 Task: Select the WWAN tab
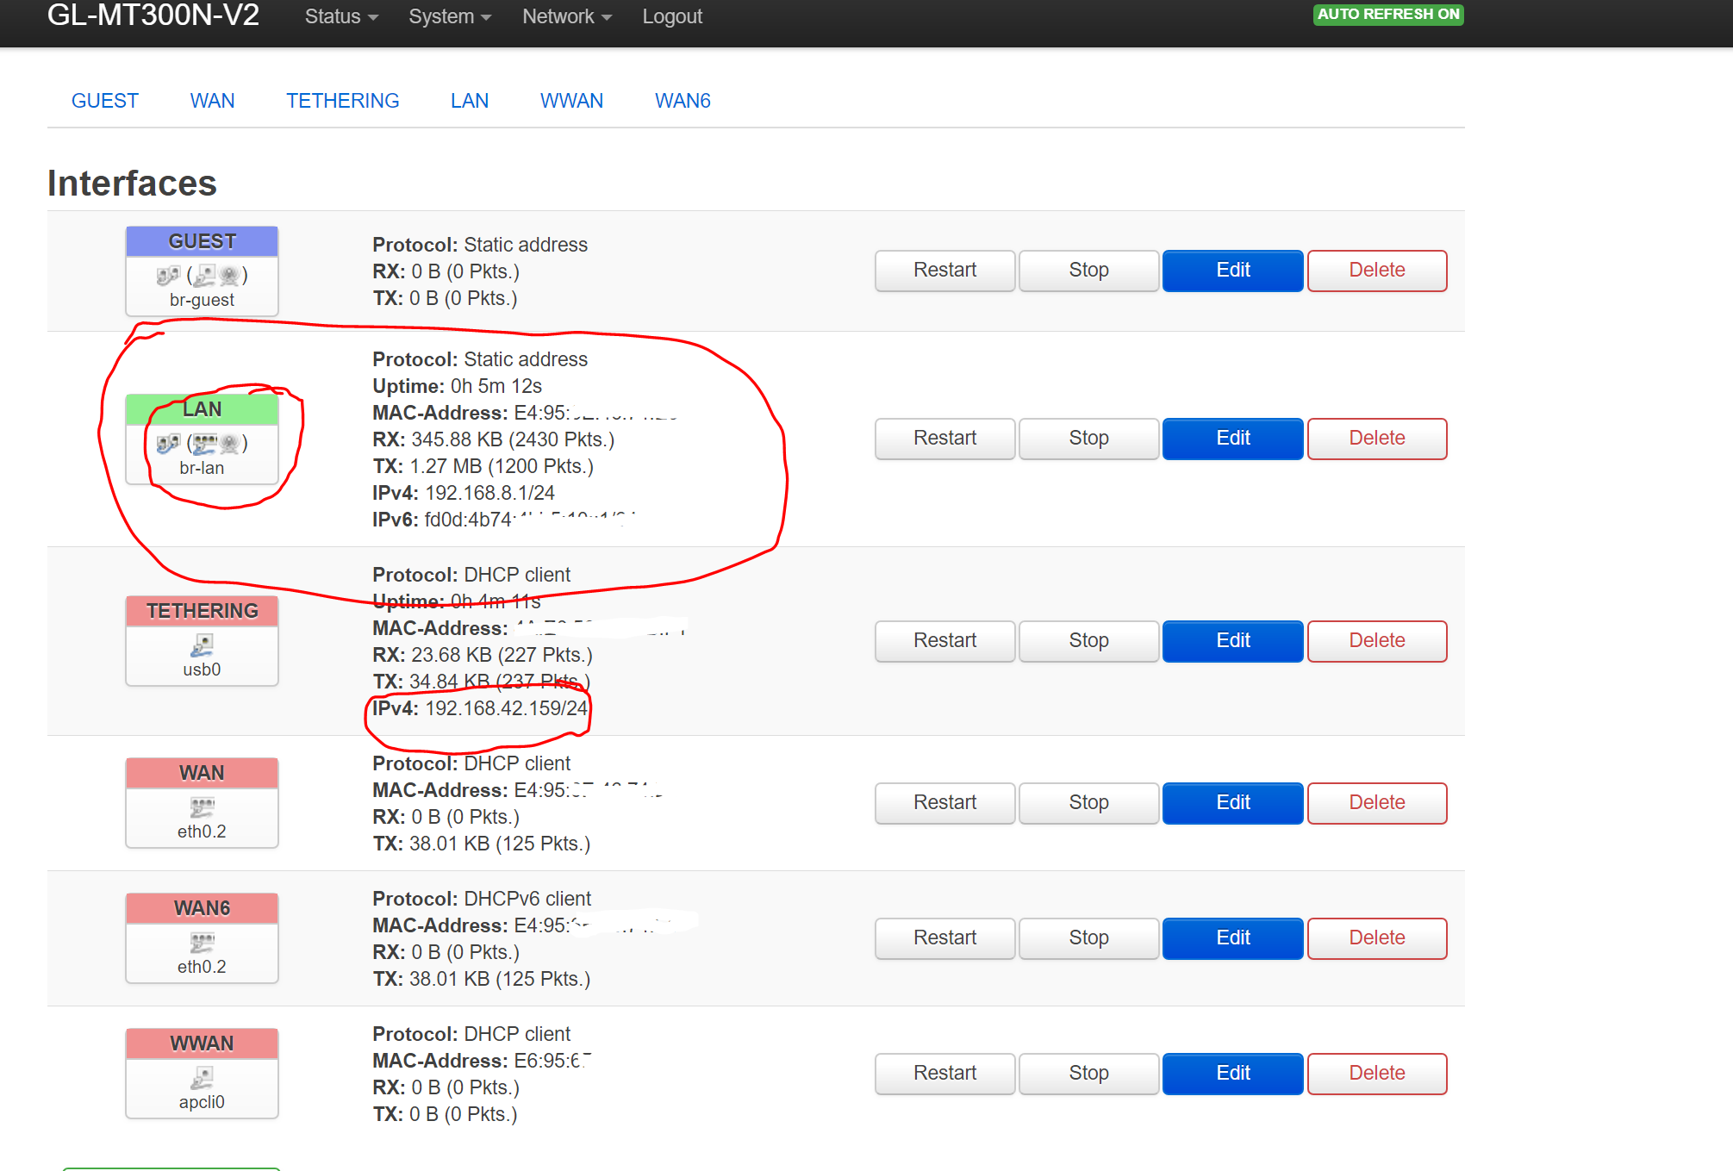(x=571, y=101)
